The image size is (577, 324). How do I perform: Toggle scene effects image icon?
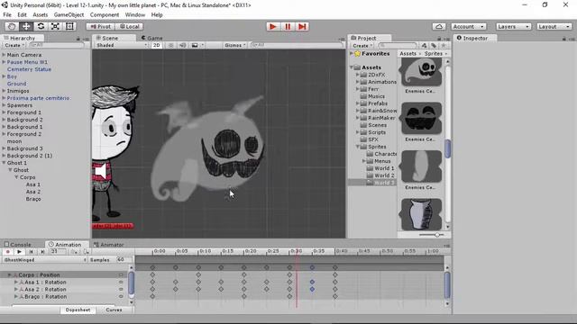click(195, 45)
